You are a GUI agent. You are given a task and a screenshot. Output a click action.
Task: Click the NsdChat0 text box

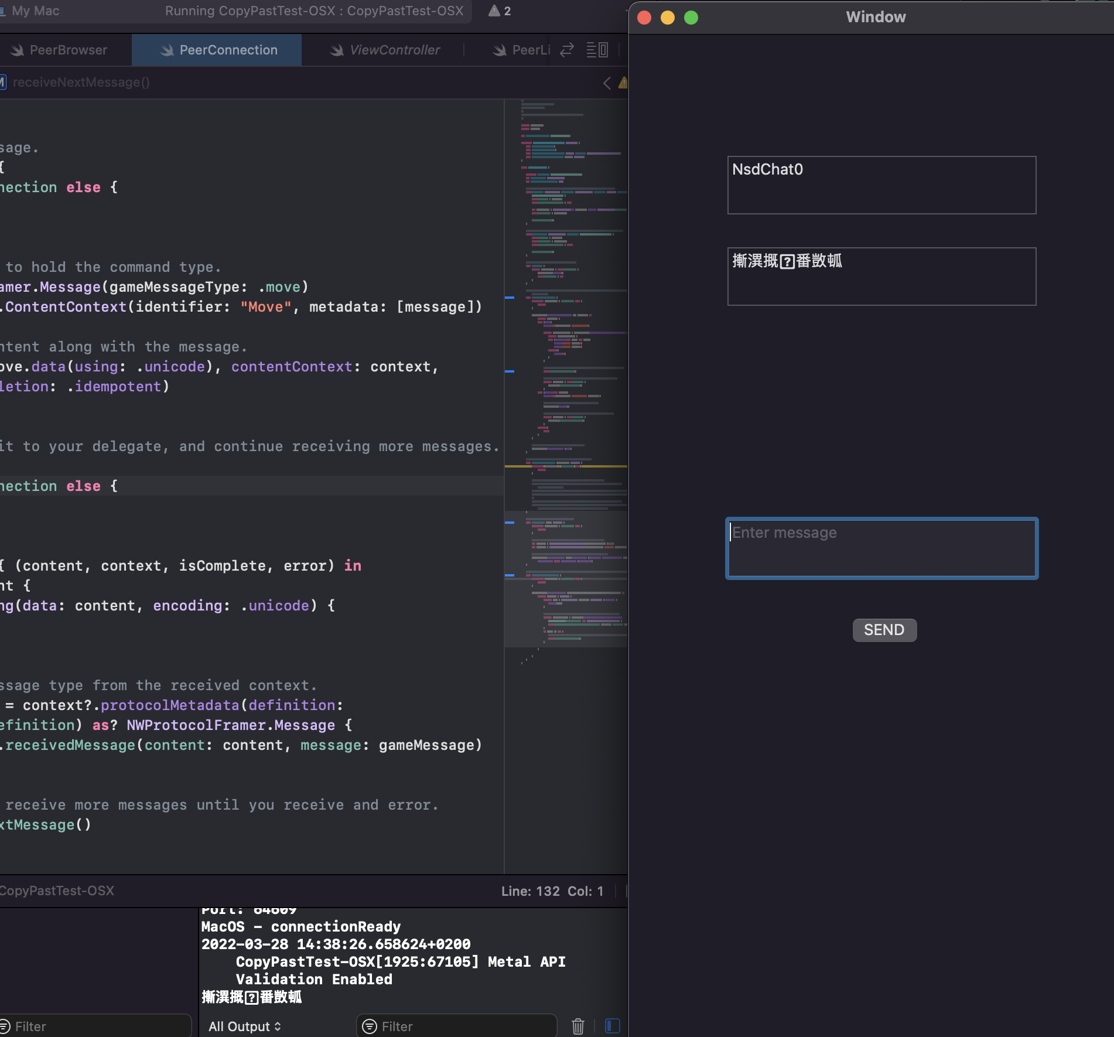pyautogui.click(x=881, y=185)
